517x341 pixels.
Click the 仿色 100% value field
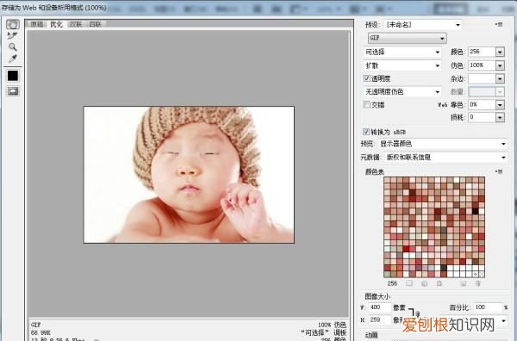coord(482,65)
